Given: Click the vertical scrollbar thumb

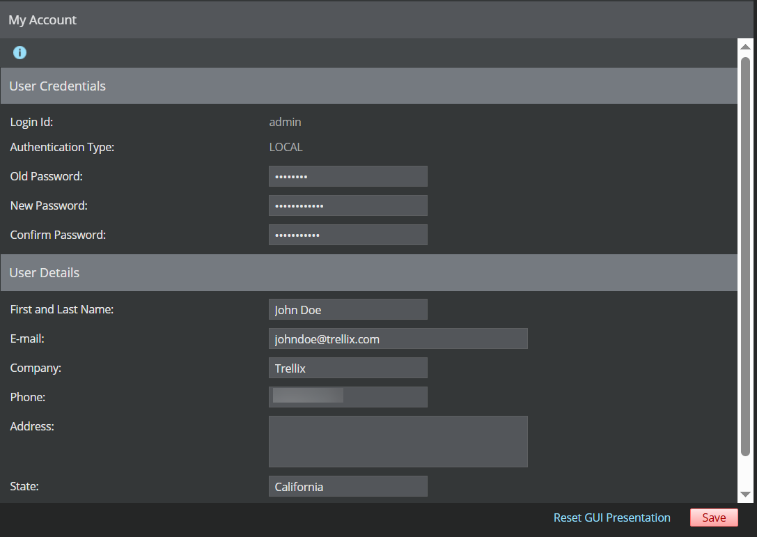Looking at the screenshot, I should [x=745, y=256].
